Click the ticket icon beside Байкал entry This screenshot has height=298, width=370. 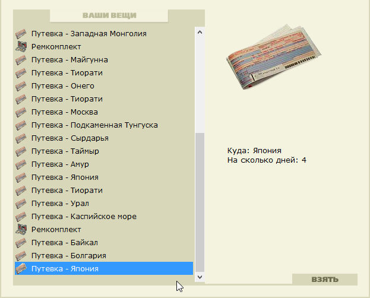pos(21,243)
